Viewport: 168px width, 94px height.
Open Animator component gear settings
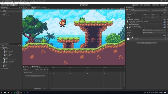pos(167,36)
